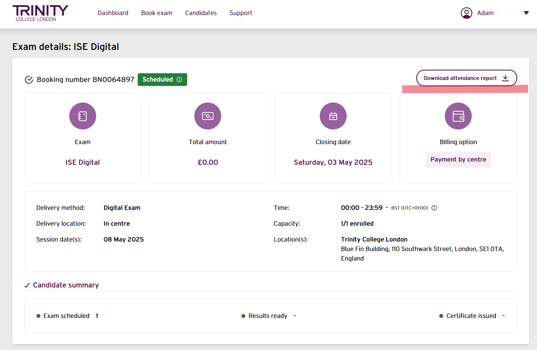Screen dimensions: 537x350
Task: Open the Support menu item
Action: (x=241, y=13)
